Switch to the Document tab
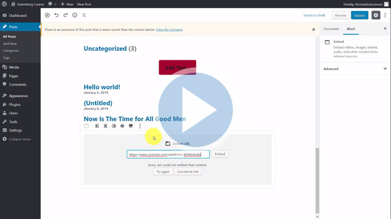 [x=331, y=29]
